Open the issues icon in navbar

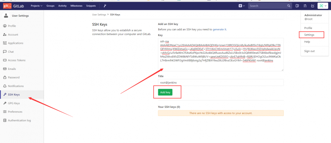click(x=297, y=6)
